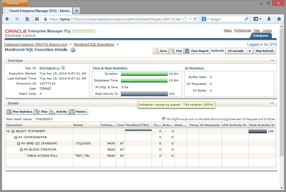Go forward with the arrow button

pyautogui.click(x=17, y=19)
